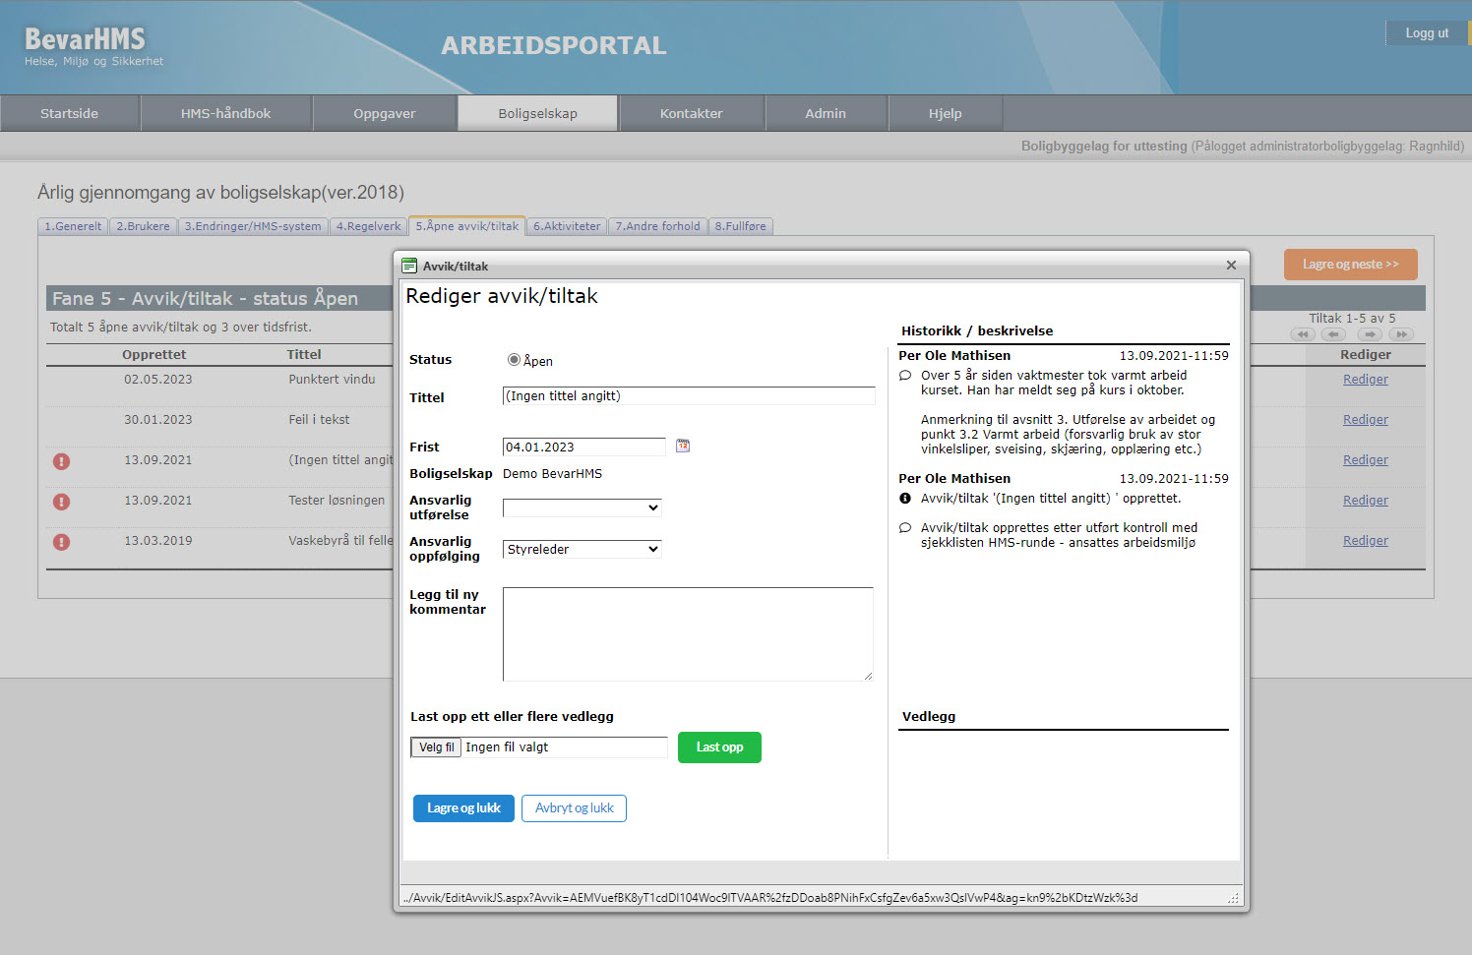Click the Velg fil file chooser button

(x=436, y=747)
